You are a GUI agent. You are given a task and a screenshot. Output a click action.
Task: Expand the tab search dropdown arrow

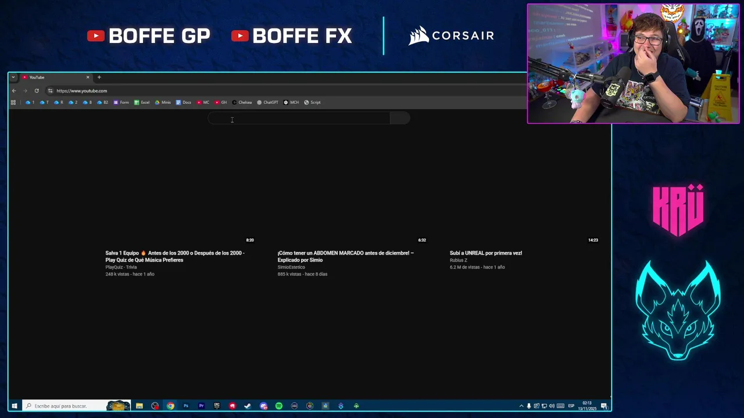pos(13,77)
